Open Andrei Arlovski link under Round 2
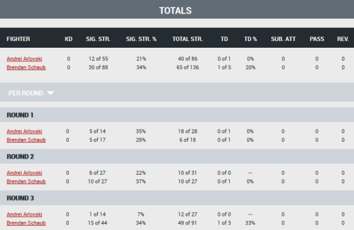The height and width of the screenshot is (230, 354). pyautogui.click(x=24, y=173)
